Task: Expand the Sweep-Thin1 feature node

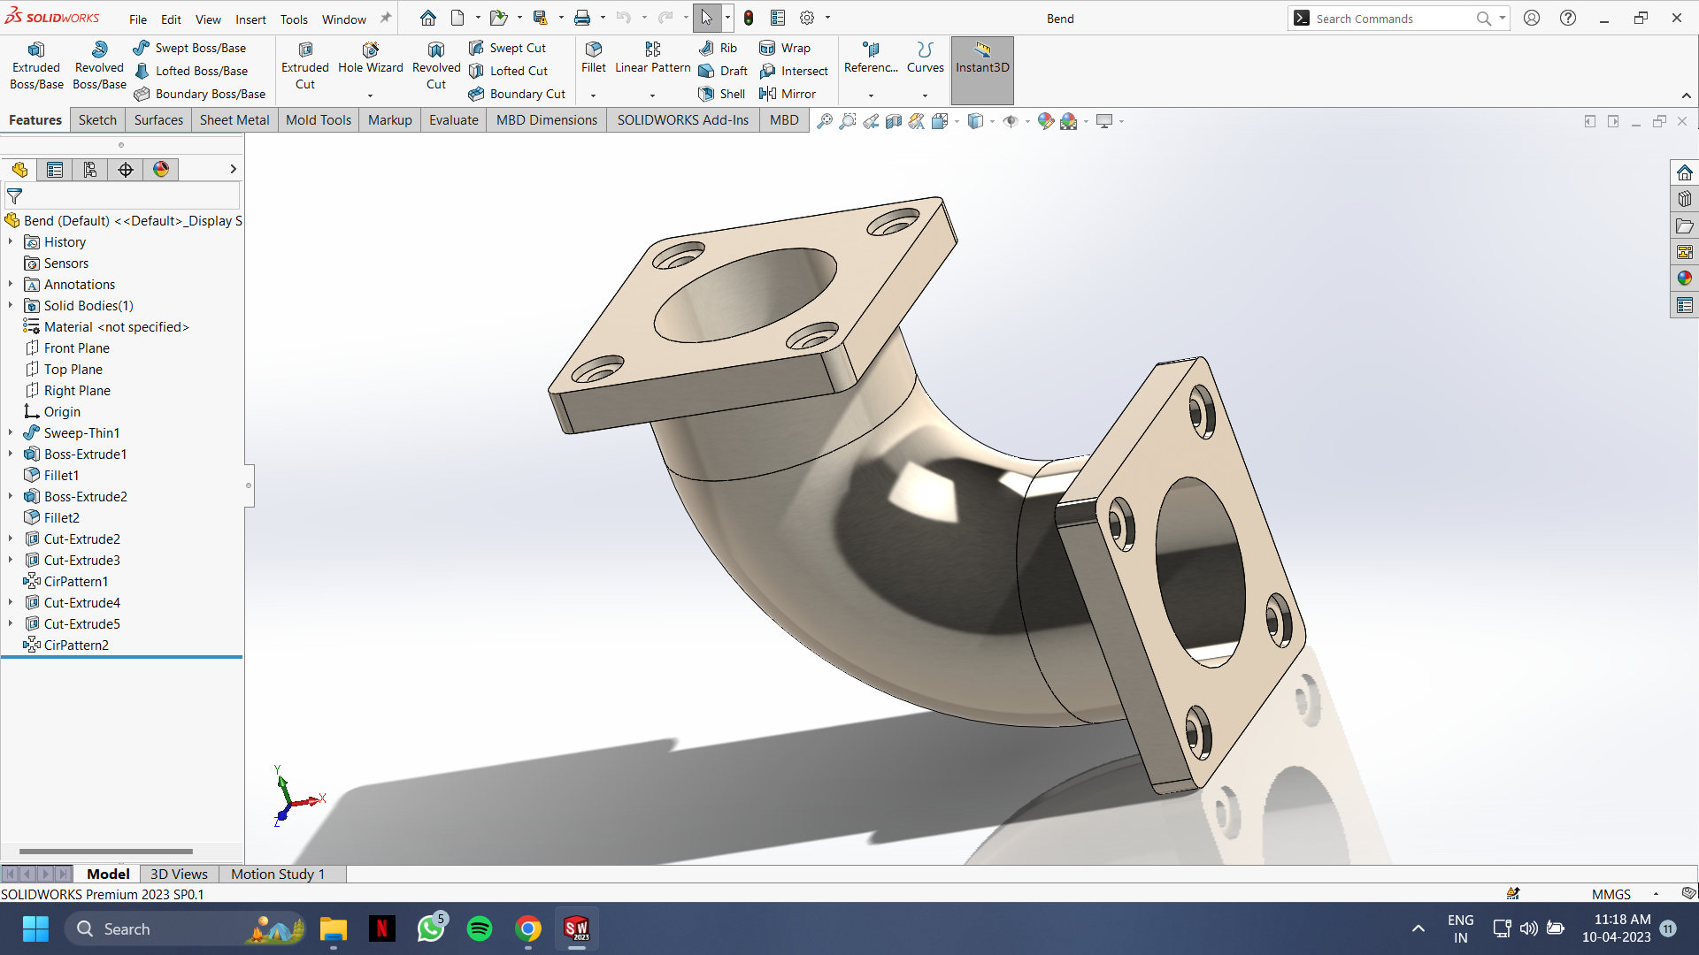Action: tap(11, 432)
